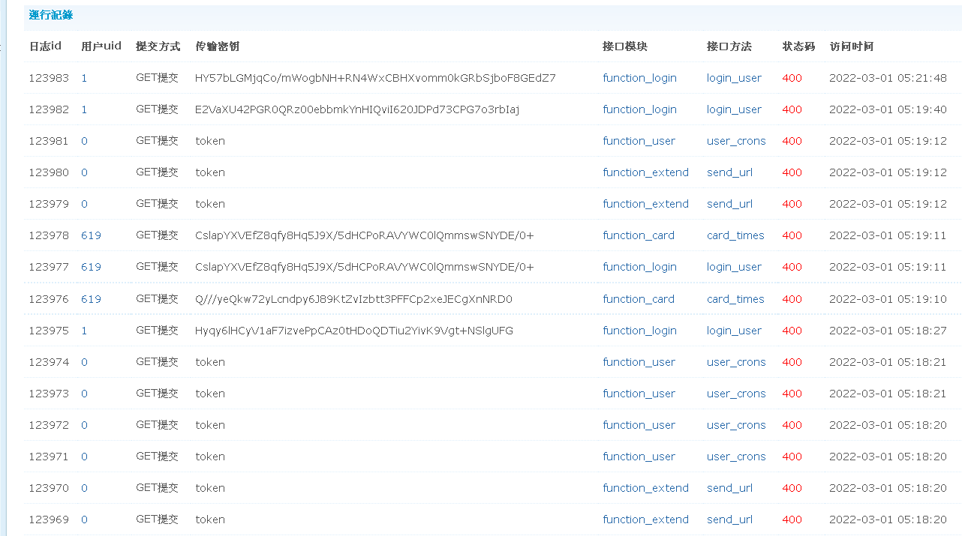Open login_user link in log 123975 row
Screen dimensions: 962x536
pyautogui.click(x=734, y=331)
